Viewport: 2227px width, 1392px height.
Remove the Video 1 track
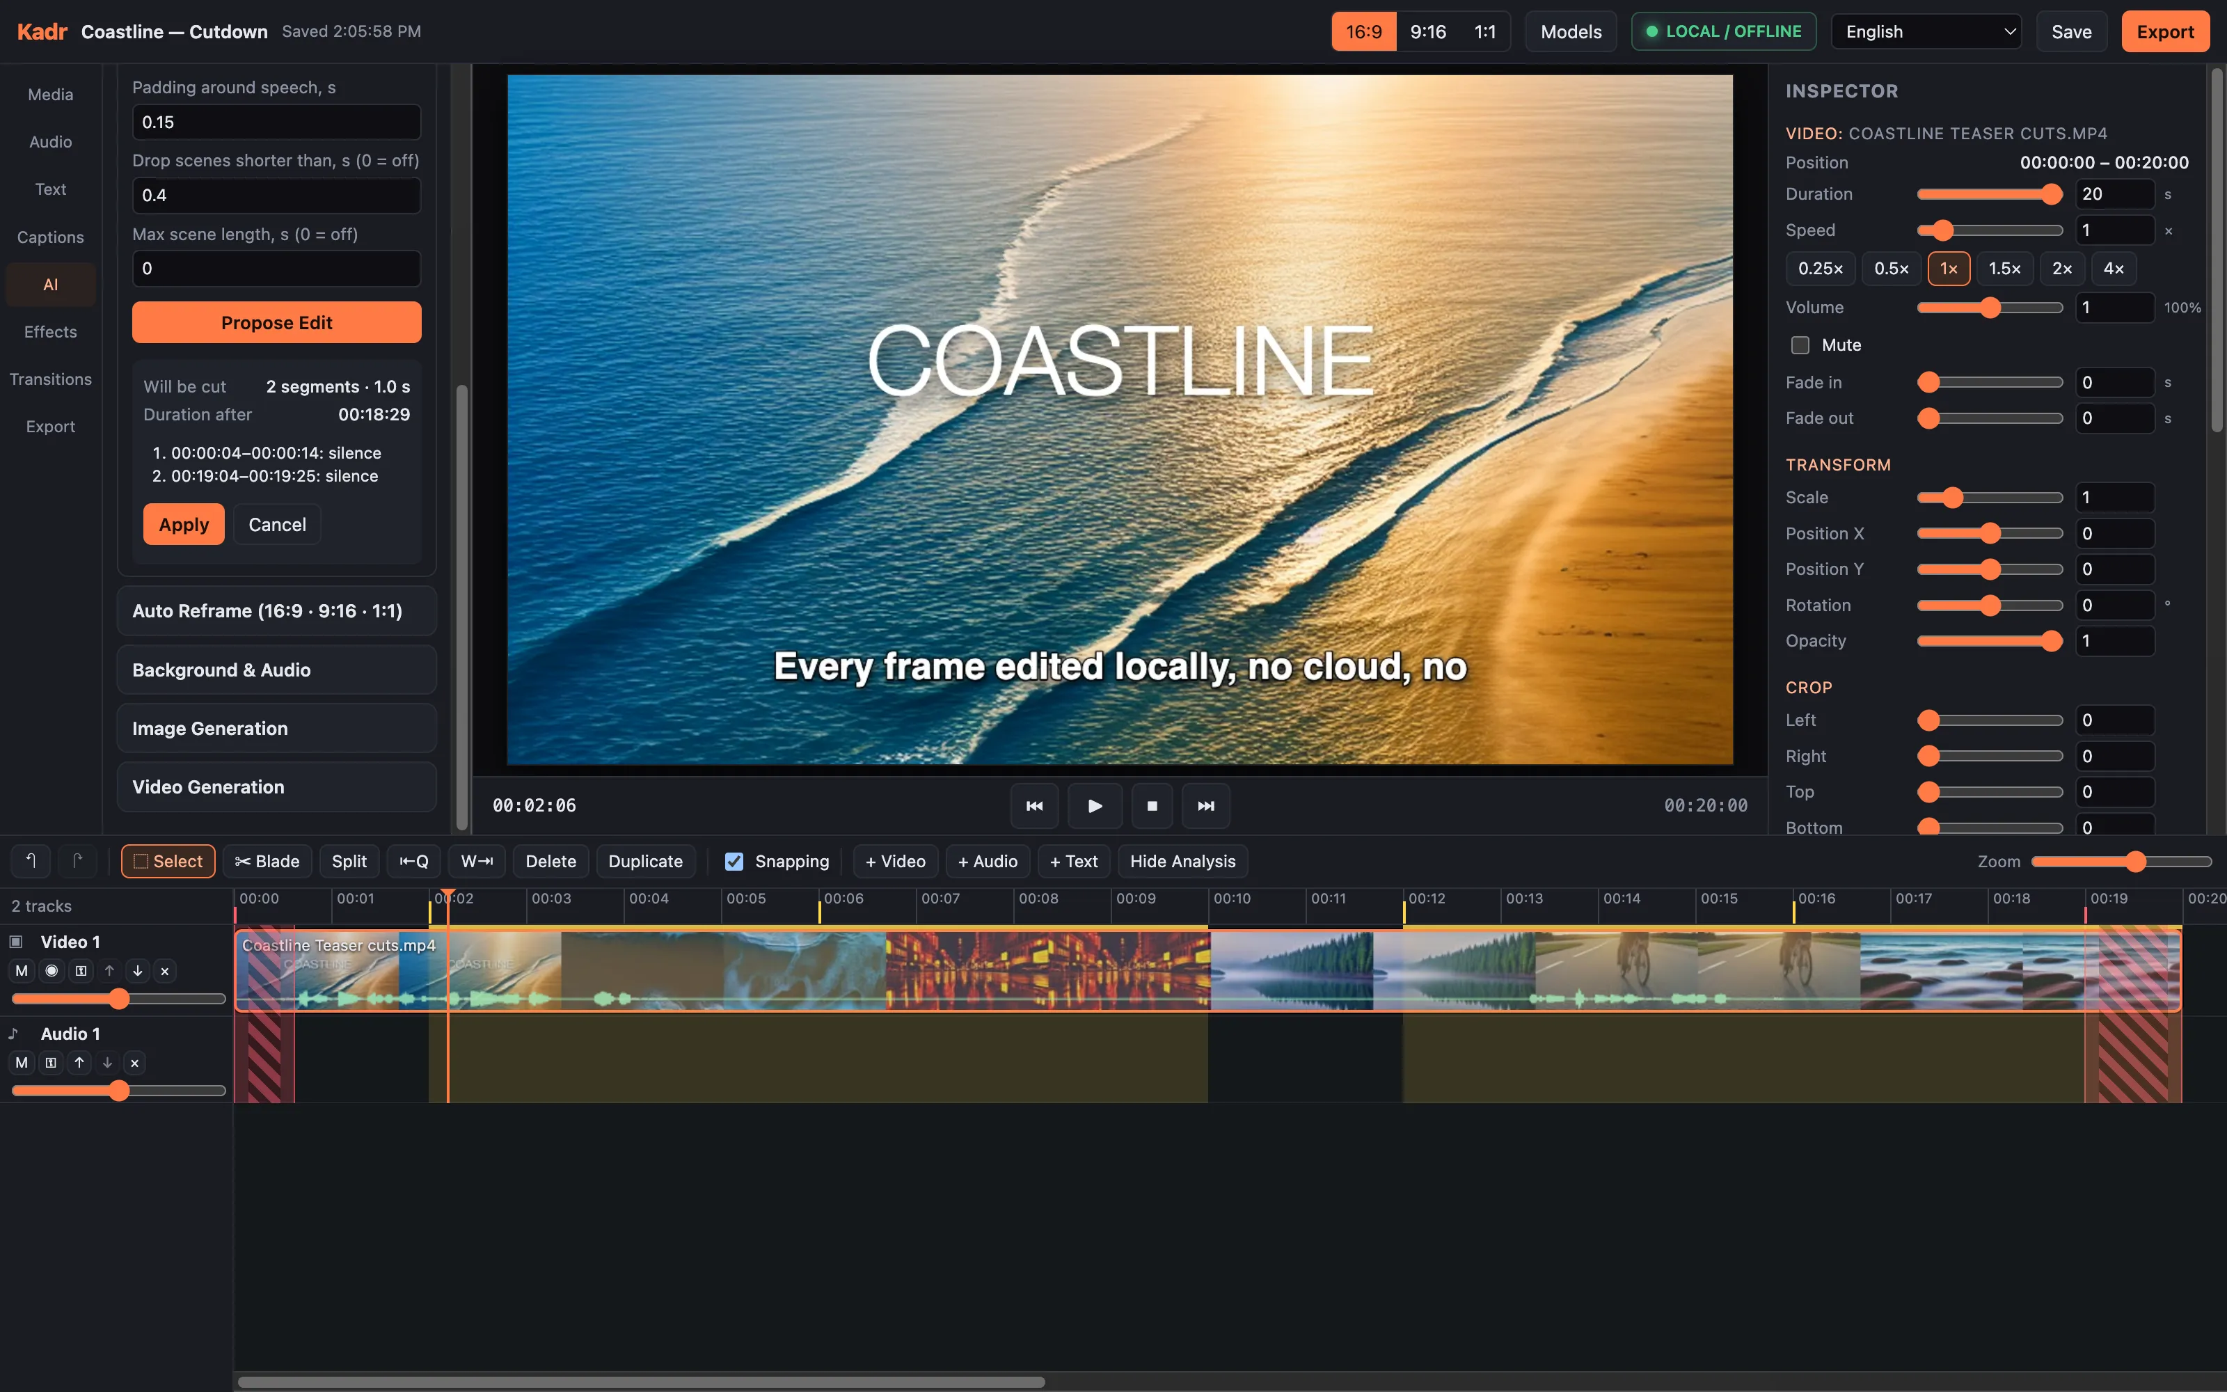pyautogui.click(x=165, y=970)
